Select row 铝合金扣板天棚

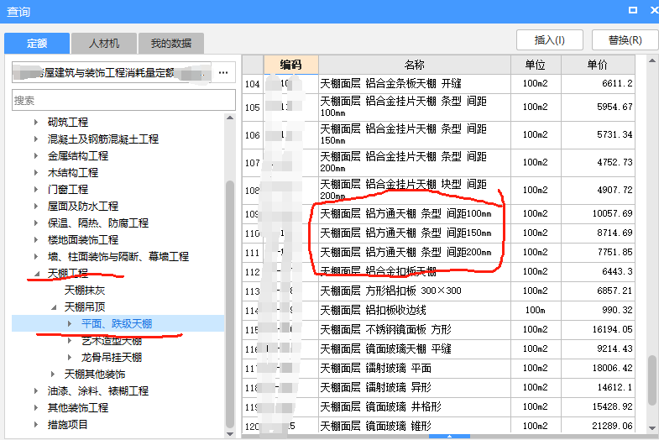[x=438, y=272]
